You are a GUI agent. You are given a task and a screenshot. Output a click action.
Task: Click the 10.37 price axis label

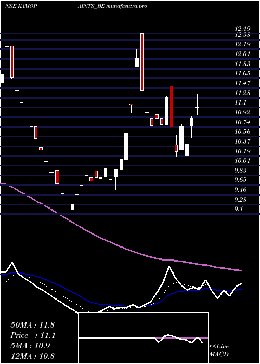(242, 141)
